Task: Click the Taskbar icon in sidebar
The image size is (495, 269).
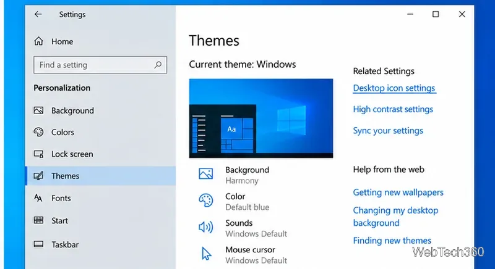Action: point(38,244)
